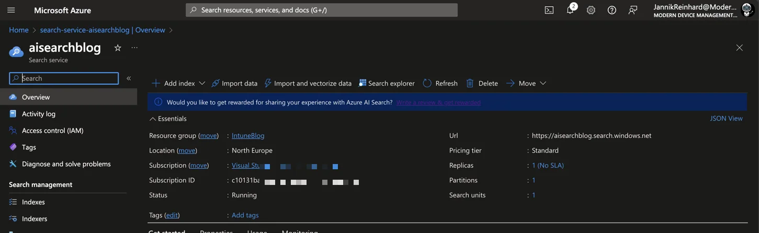Select the Url https://aisearchblog.search.windows.net text
This screenshot has width=759, height=233.
[592, 135]
